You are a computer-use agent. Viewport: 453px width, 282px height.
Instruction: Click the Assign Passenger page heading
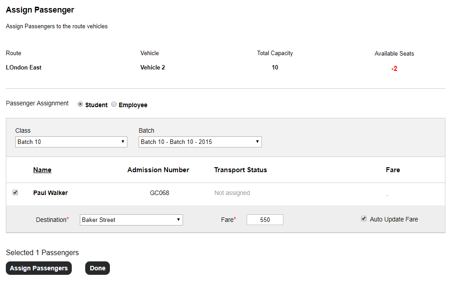point(40,10)
